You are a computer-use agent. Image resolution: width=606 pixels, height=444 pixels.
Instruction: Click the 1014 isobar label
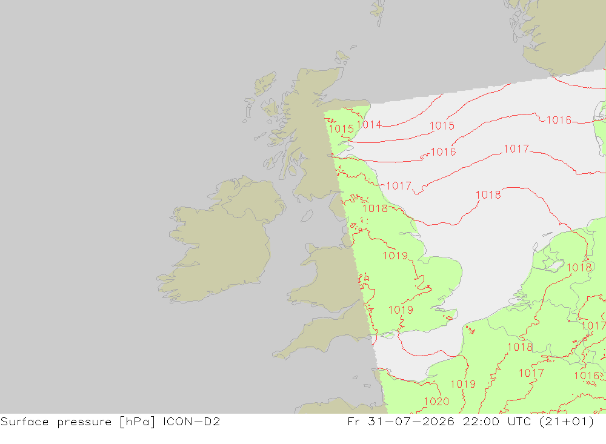tap(369, 124)
